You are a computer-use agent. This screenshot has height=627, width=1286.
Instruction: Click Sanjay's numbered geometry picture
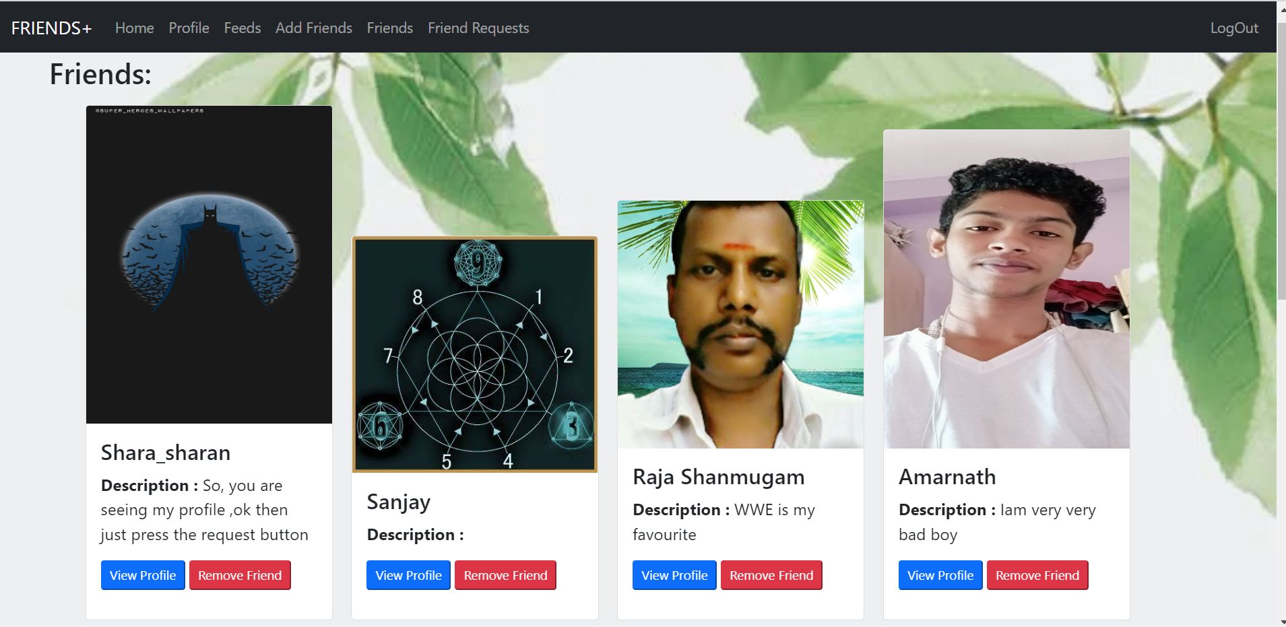pyautogui.click(x=475, y=354)
